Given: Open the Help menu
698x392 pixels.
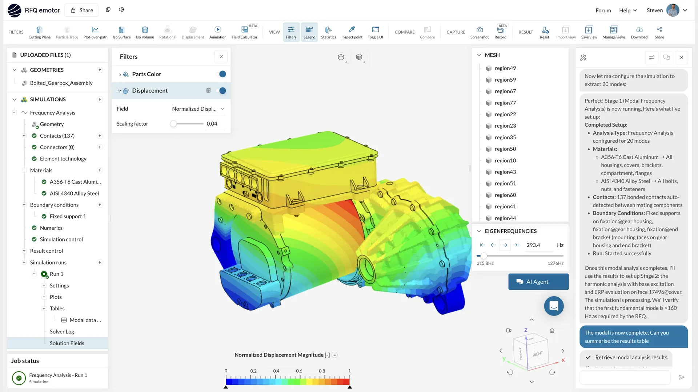Looking at the screenshot, I should [x=628, y=10].
